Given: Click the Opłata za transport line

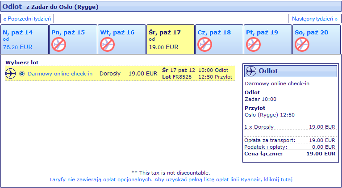Looking at the screenshot, I should (290, 140).
